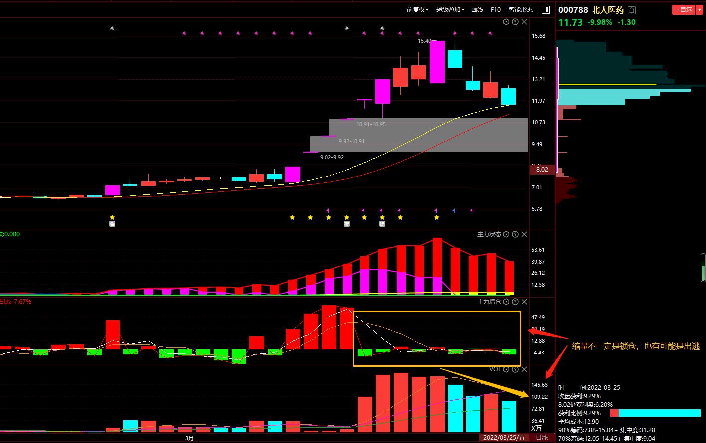
Task: Open the 超级叠加 overlay dropdown
Action: tap(450, 10)
